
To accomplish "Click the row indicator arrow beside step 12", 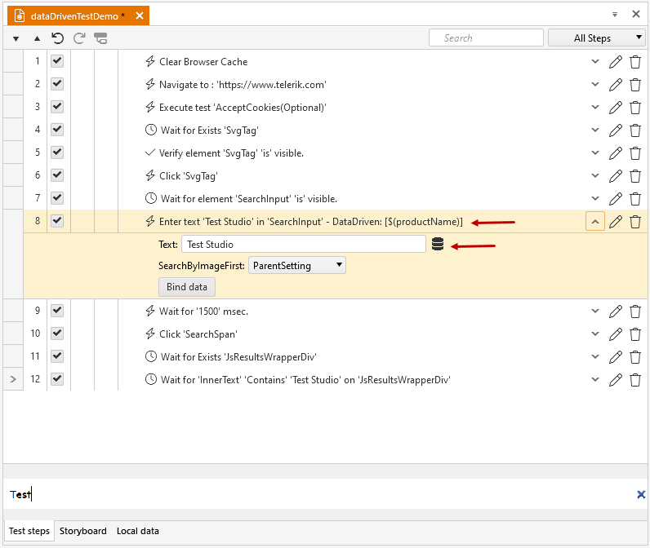I will point(13,379).
